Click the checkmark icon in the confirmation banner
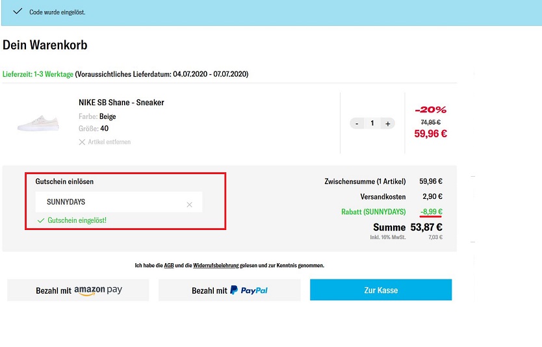542x347 pixels. tap(18, 12)
